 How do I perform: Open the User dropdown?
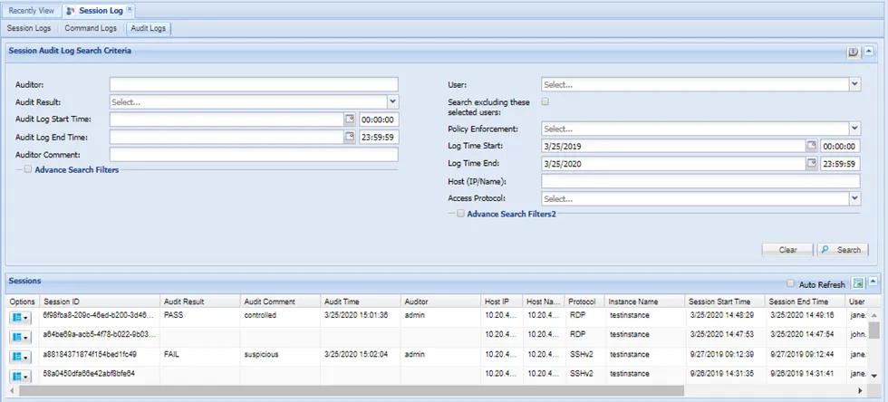click(855, 84)
